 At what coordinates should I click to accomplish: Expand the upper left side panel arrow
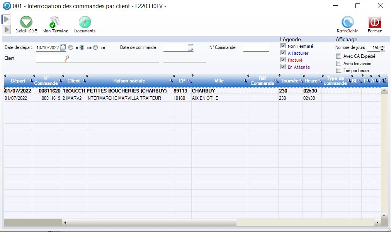point(6,19)
